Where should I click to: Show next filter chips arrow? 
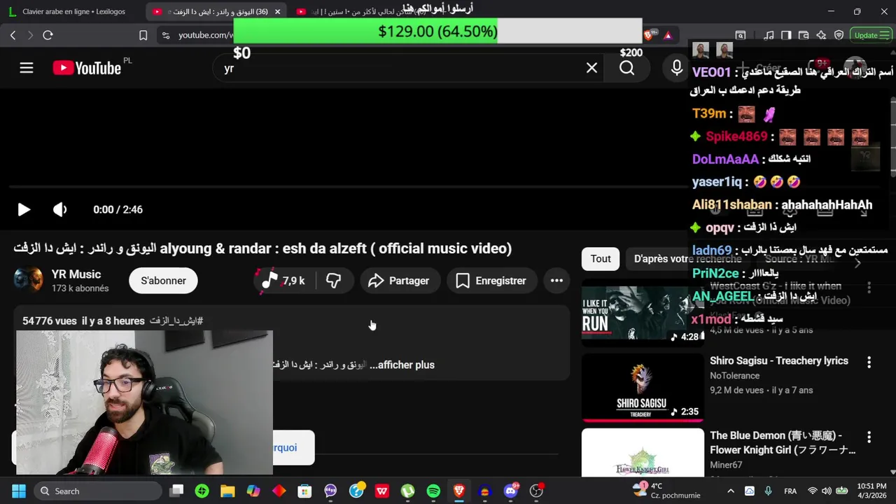857,262
